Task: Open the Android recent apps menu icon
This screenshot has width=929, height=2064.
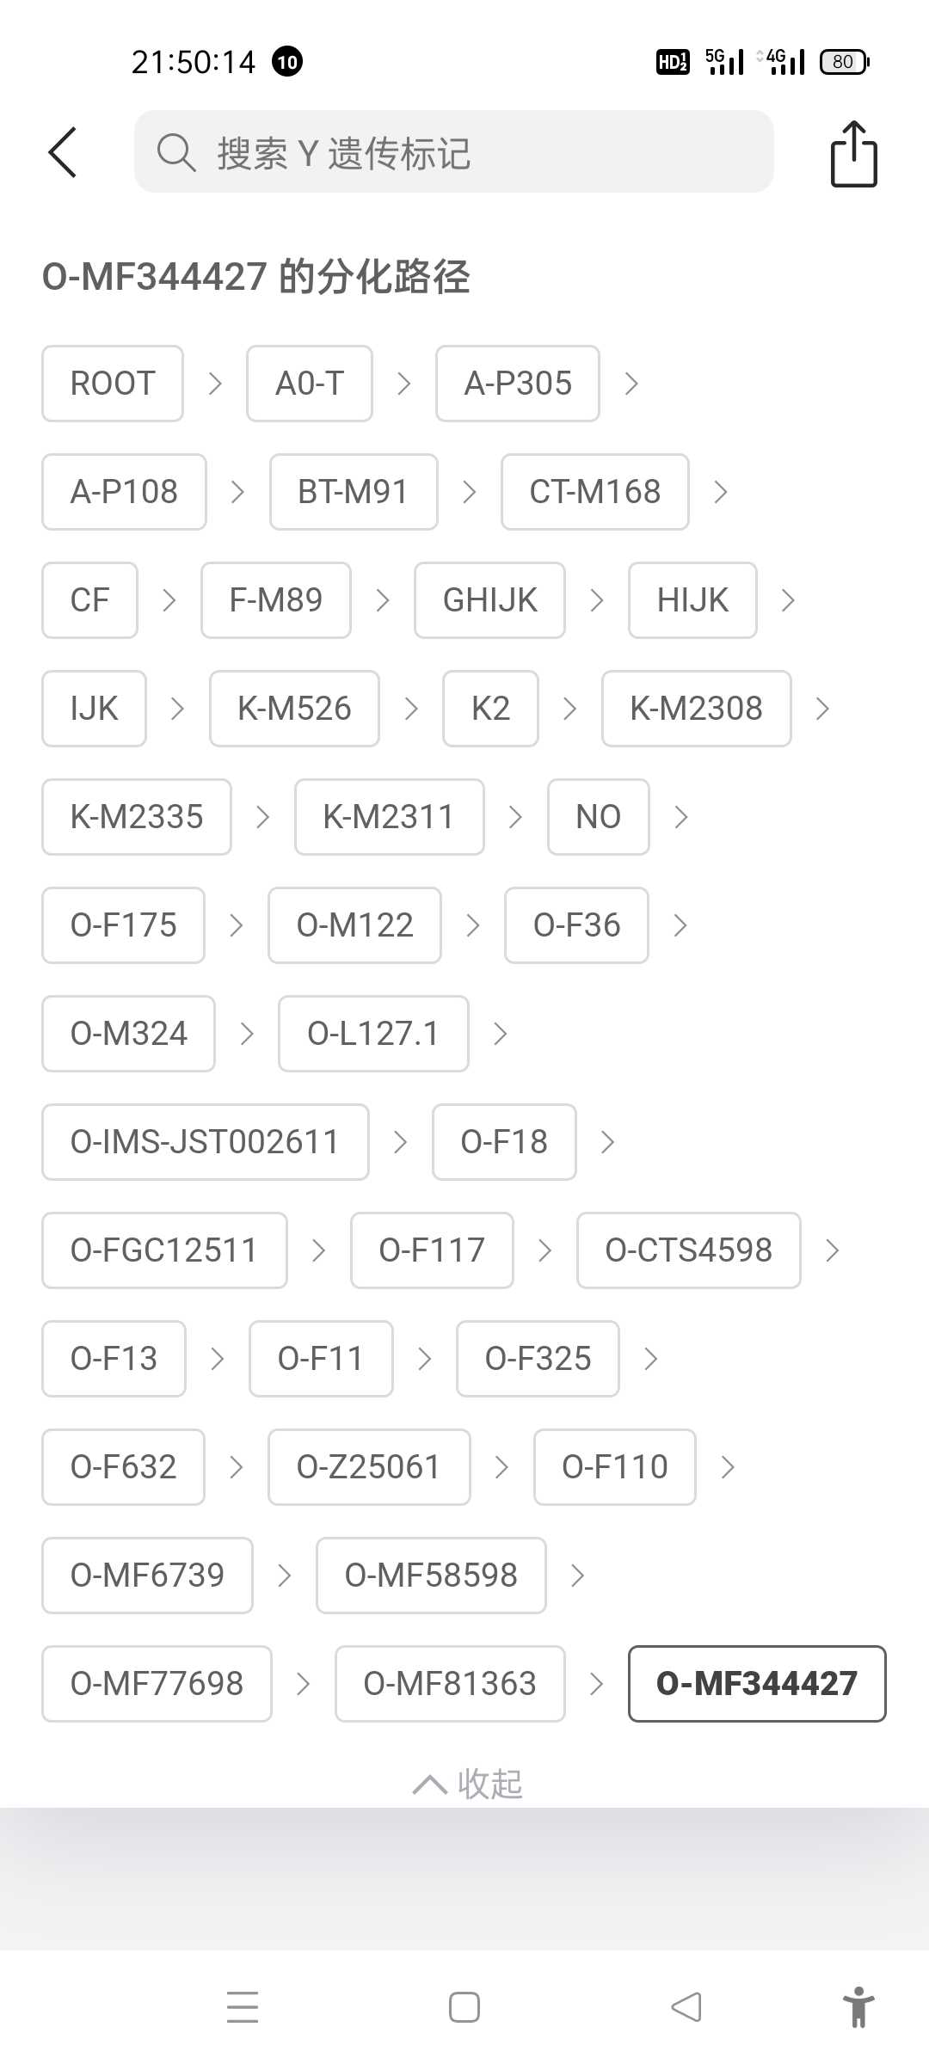Action: 243,2006
